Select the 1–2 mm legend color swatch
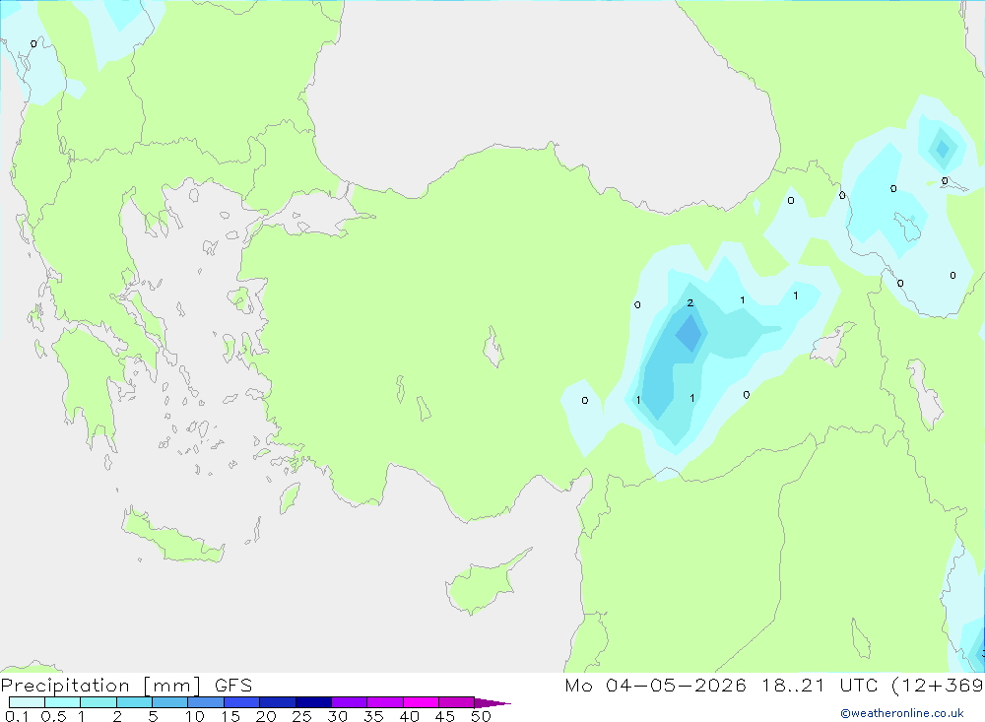This screenshot has width=985, height=722. point(98,702)
